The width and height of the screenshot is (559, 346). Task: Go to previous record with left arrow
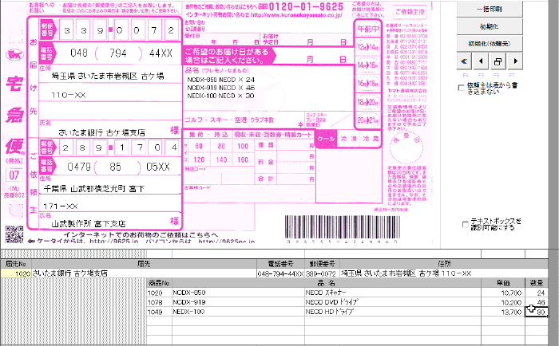[481, 61]
